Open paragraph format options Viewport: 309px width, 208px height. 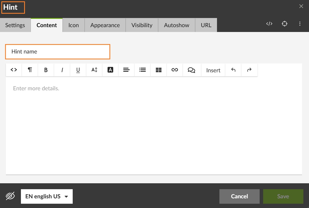[x=30, y=70]
